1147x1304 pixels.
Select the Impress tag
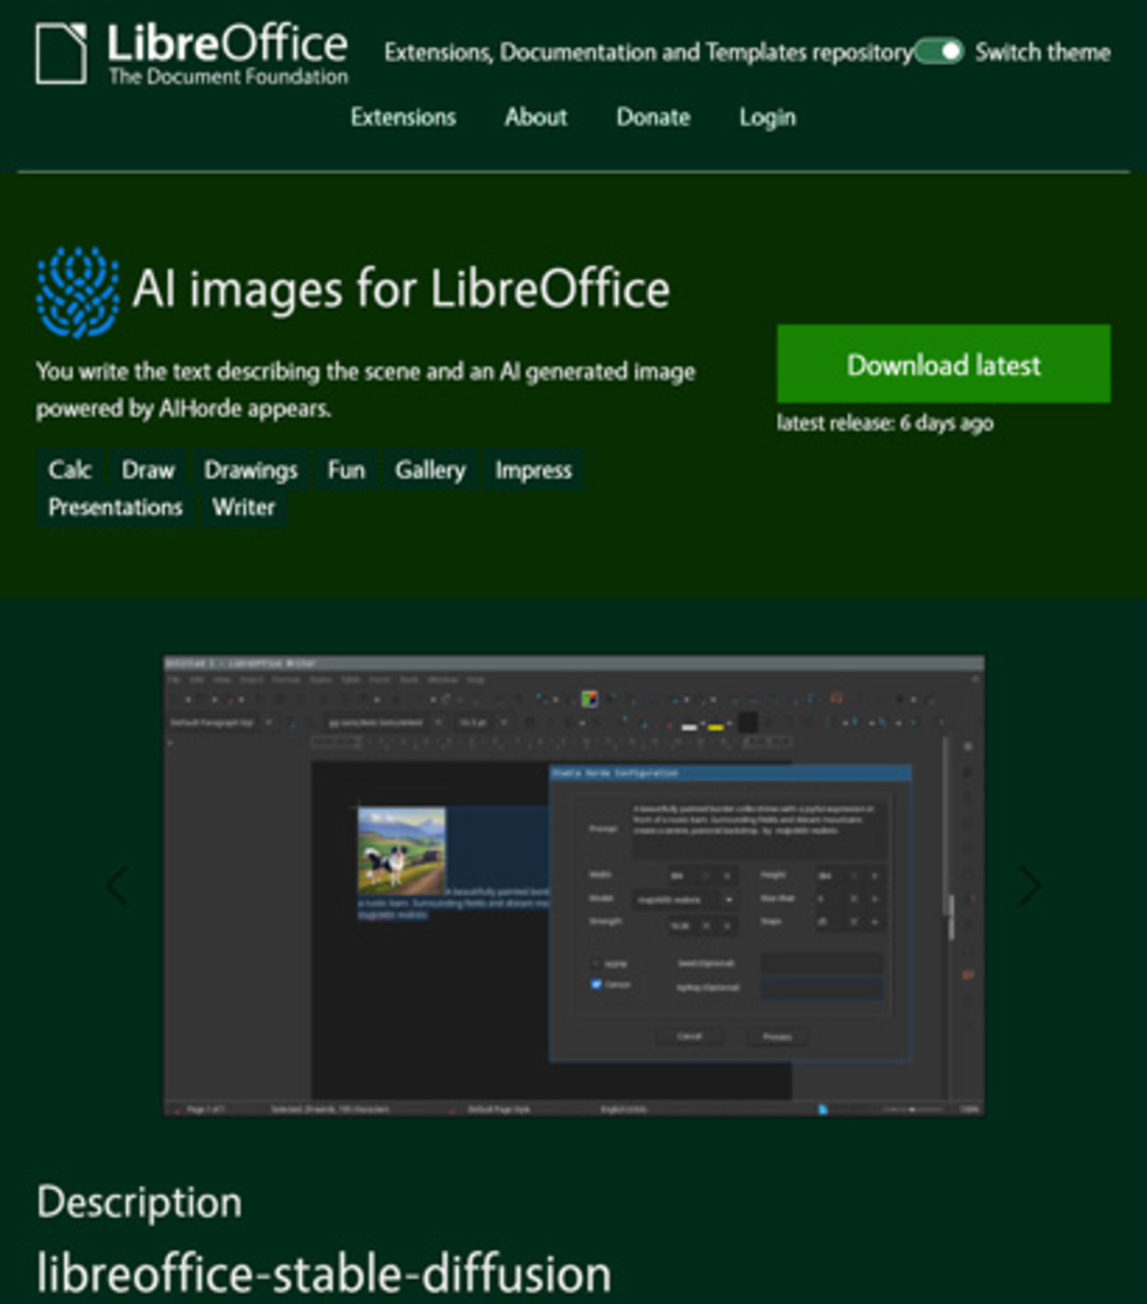click(533, 469)
